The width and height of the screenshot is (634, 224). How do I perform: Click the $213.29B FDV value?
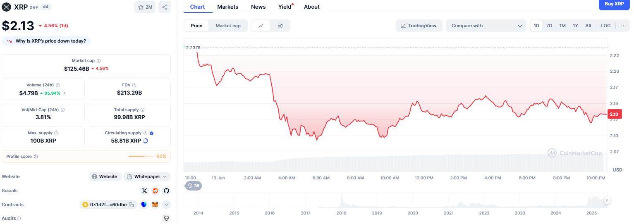[x=129, y=93]
